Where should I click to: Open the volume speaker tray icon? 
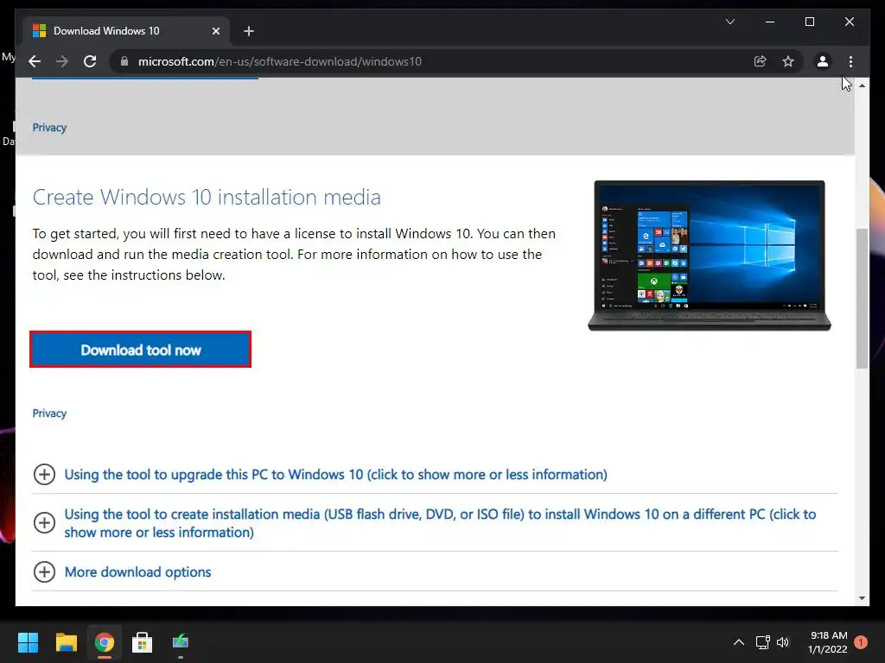point(783,642)
